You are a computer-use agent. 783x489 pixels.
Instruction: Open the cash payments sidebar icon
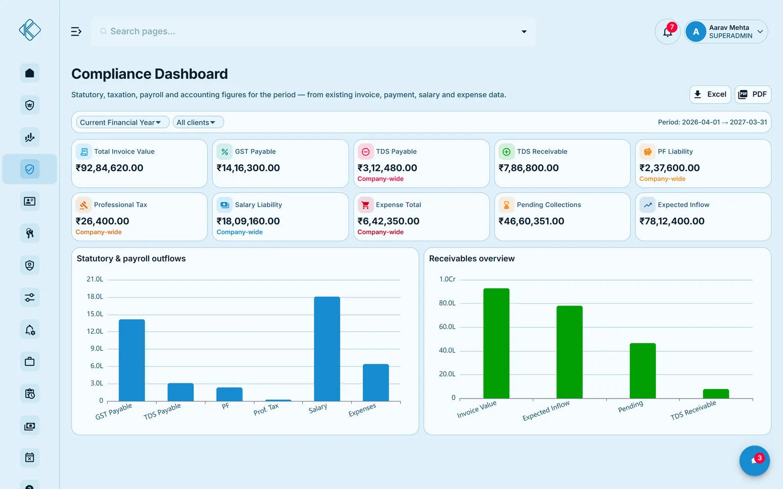coord(29,426)
